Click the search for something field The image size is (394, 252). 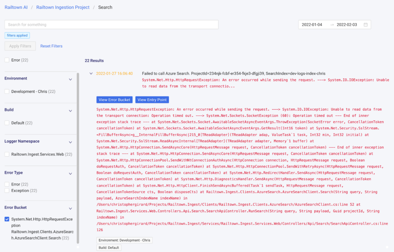pos(111,25)
